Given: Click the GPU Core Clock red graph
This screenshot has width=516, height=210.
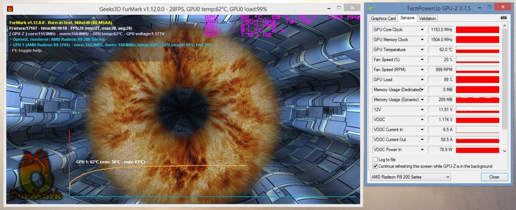Looking at the screenshot, I should (x=478, y=30).
